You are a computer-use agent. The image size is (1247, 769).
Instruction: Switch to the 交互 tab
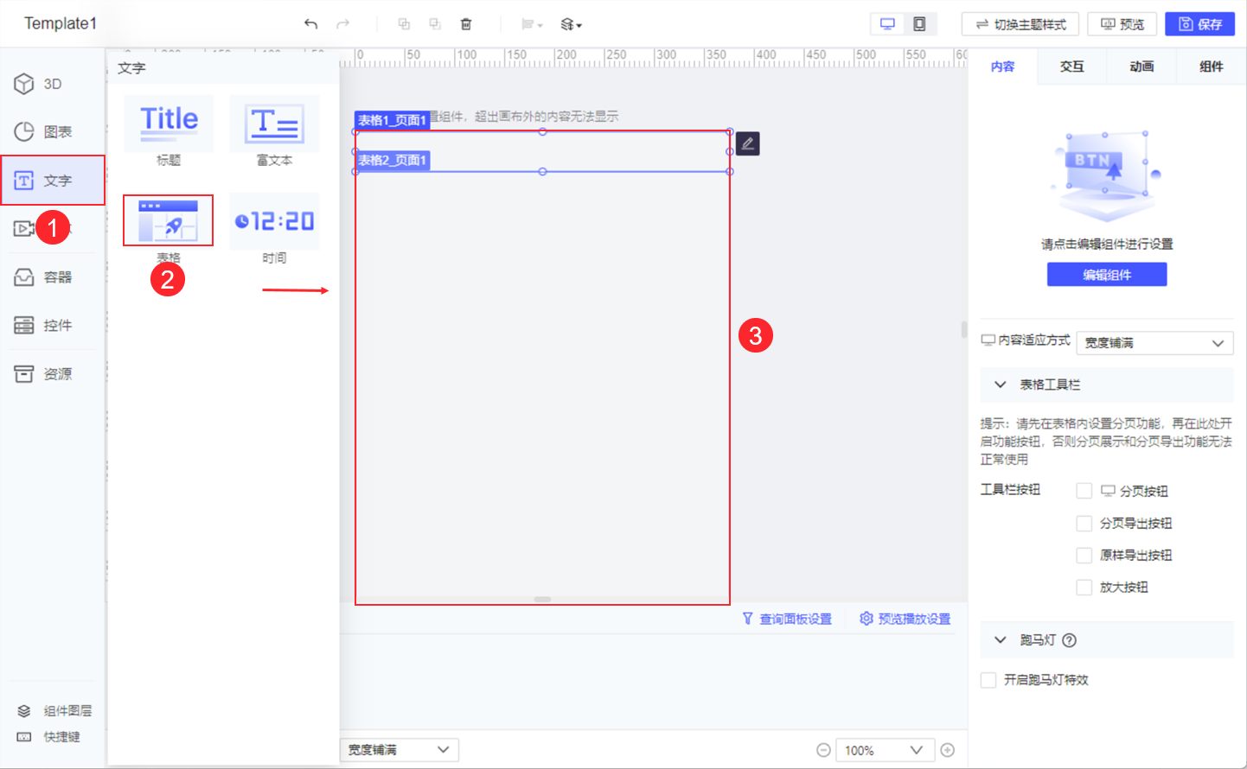tap(1071, 66)
